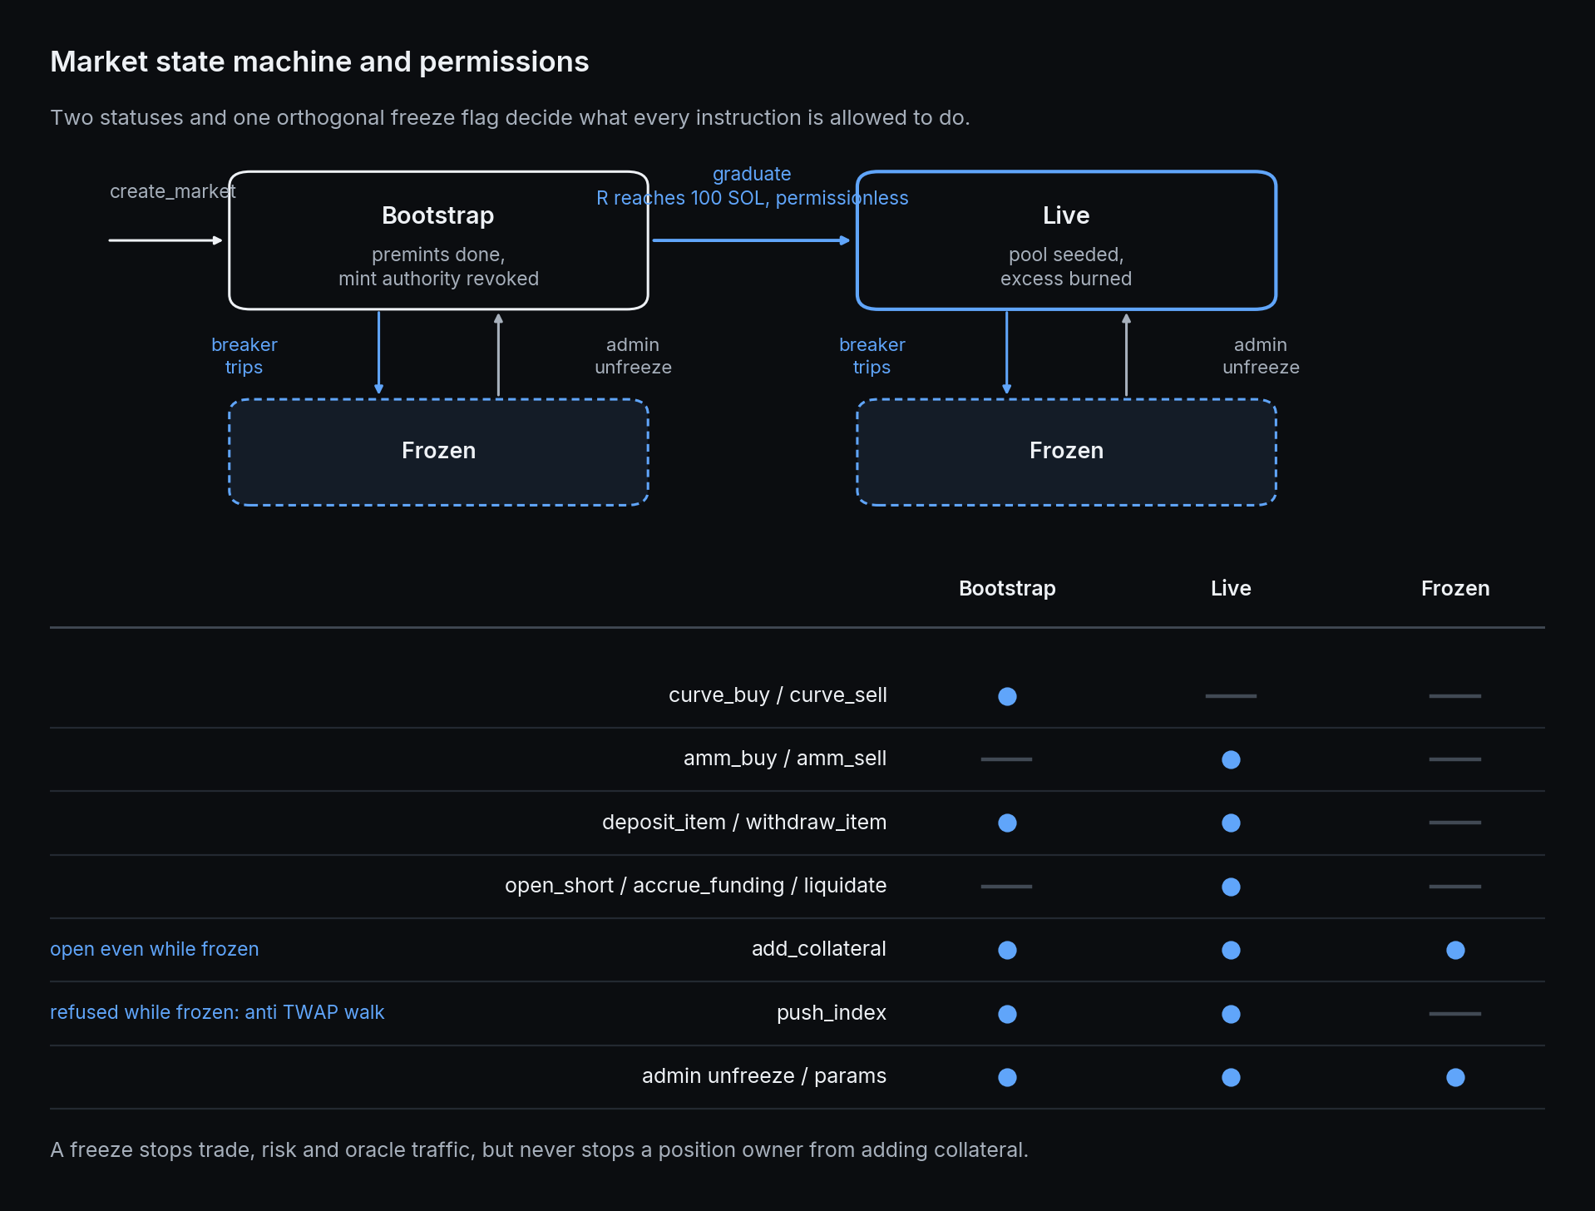The width and height of the screenshot is (1595, 1211).
Task: Click 'refused while frozen: anti TWAP walk' note
Action: pyautogui.click(x=217, y=1012)
